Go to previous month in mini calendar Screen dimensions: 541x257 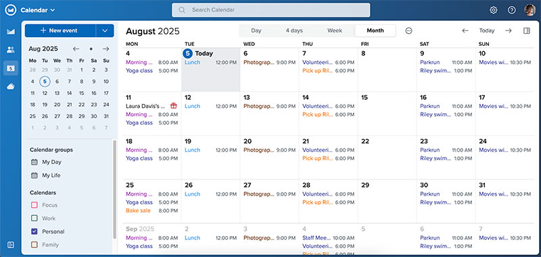(76, 49)
